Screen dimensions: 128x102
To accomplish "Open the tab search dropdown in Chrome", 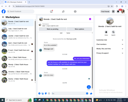I will (2, 2).
